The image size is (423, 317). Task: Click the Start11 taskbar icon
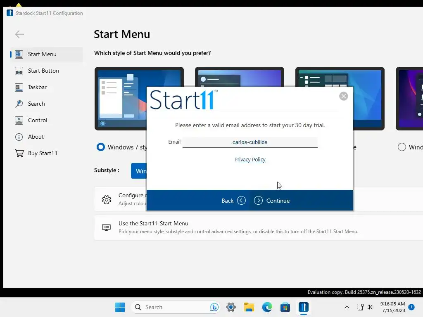point(304,307)
